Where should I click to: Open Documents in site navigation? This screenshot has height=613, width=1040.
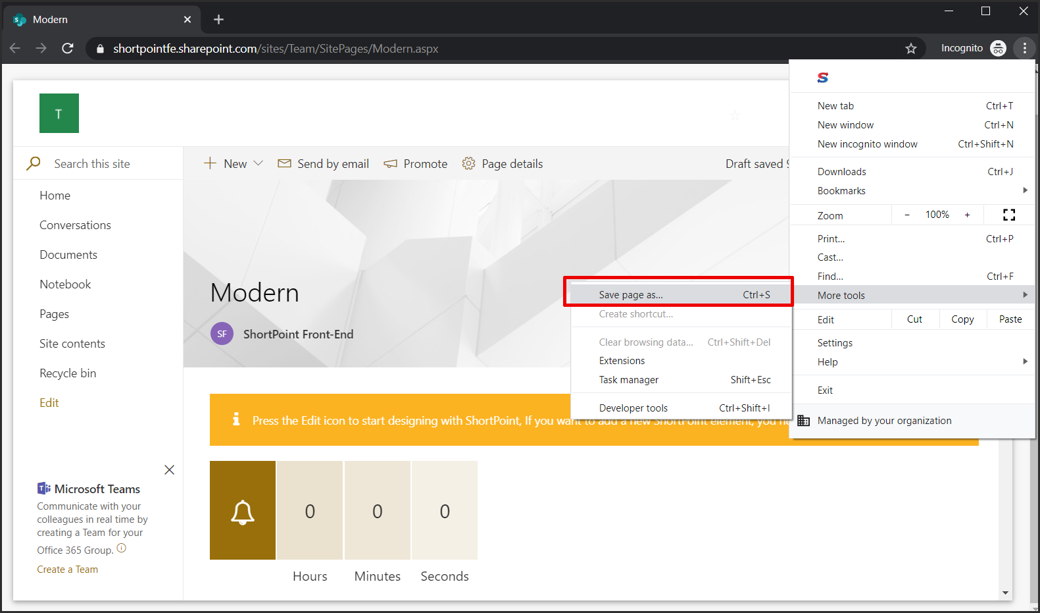[x=68, y=255]
